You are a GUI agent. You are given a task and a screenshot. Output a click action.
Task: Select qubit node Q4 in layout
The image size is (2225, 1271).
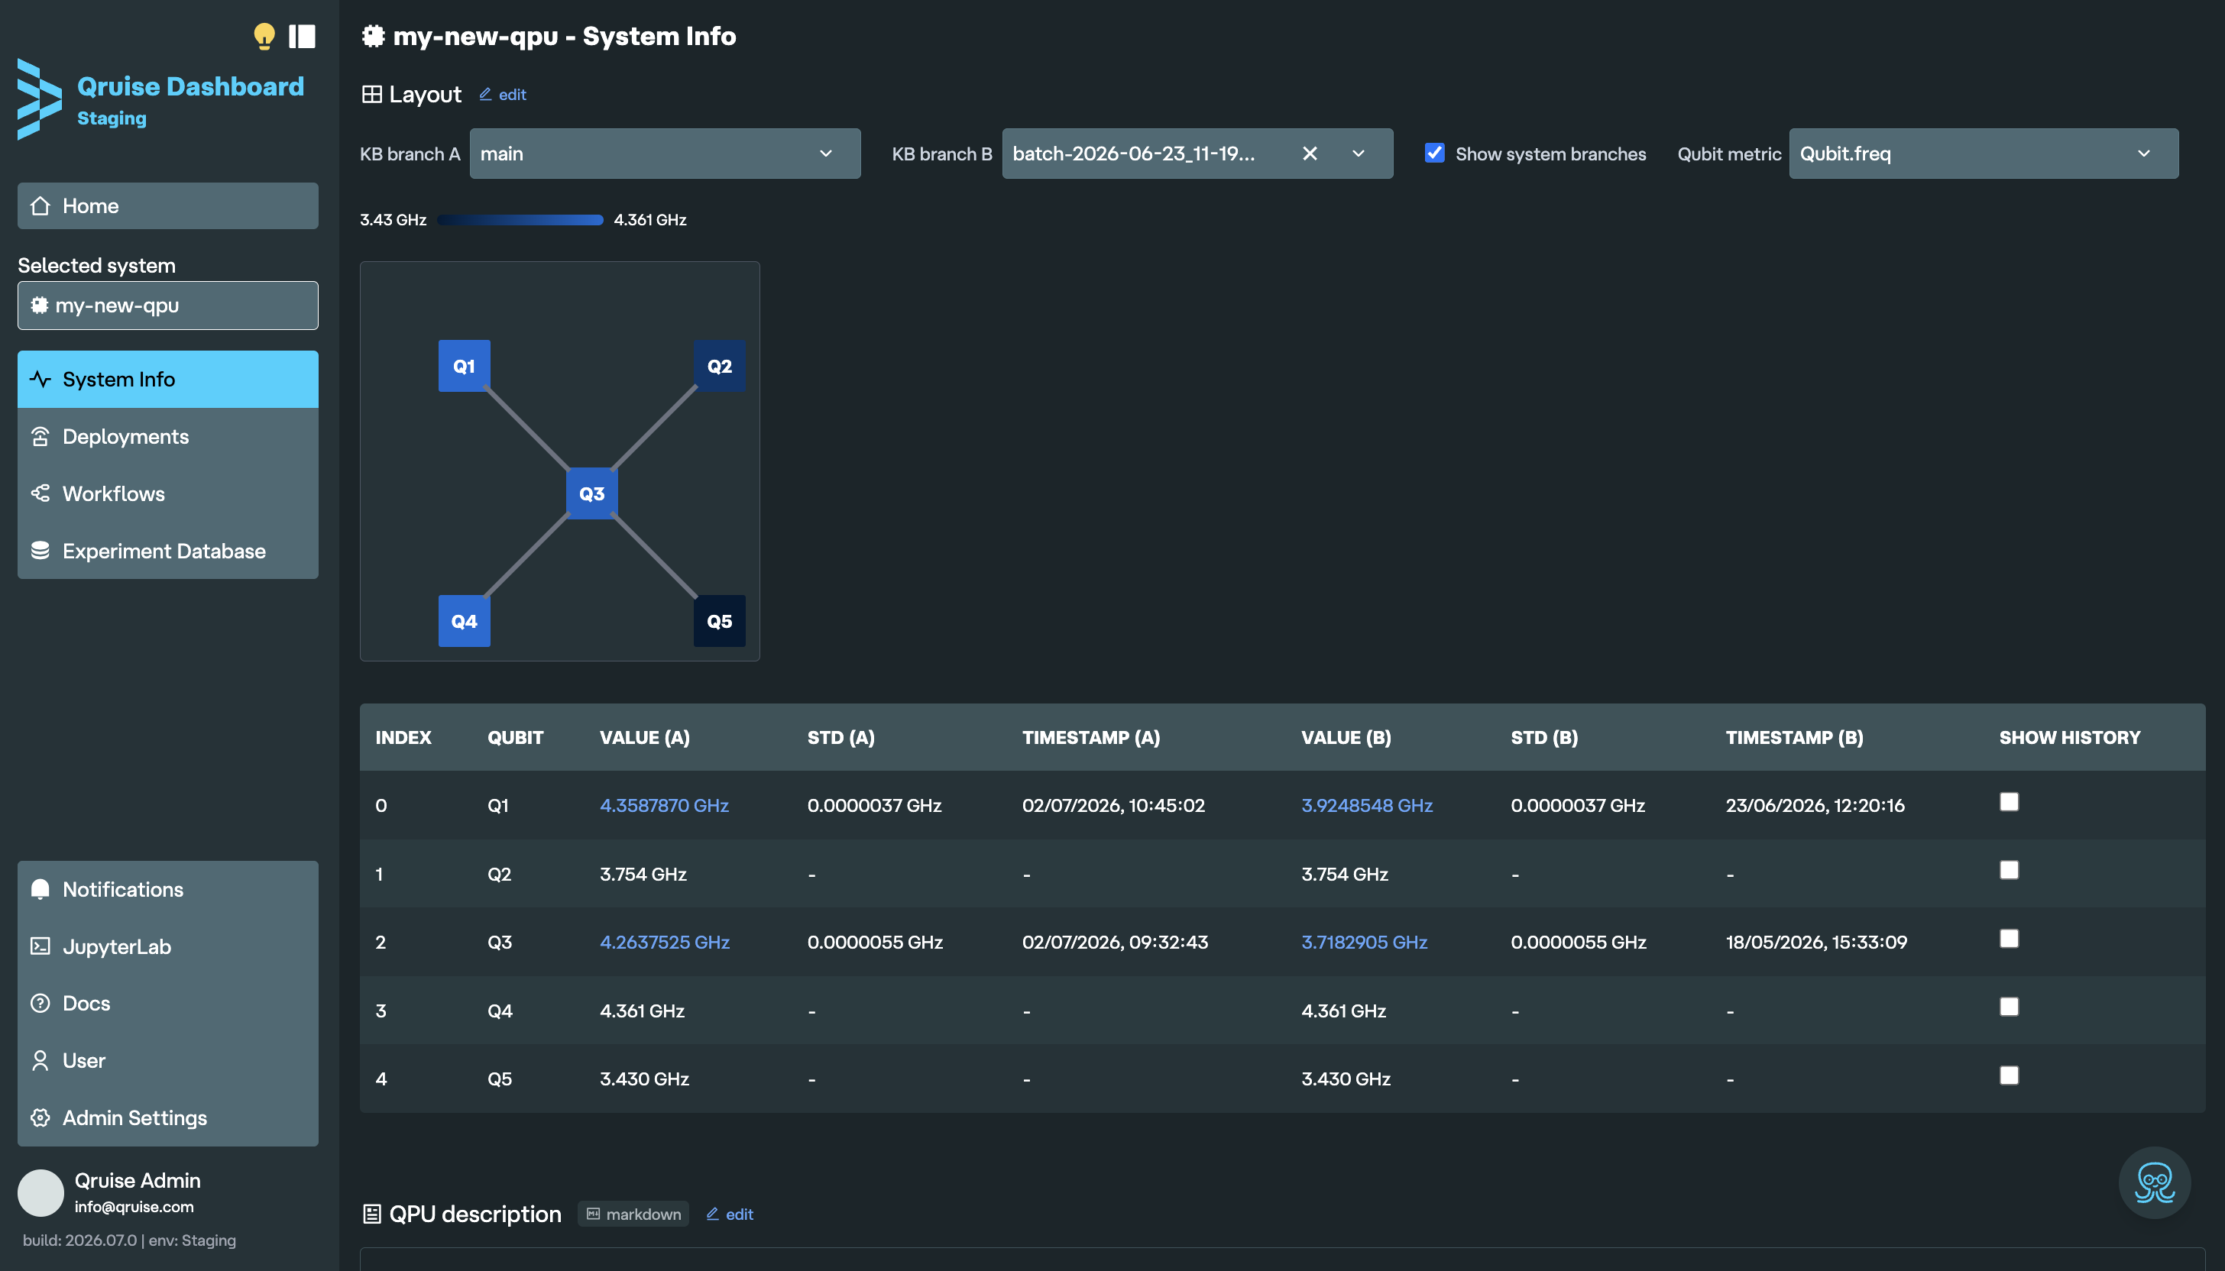(464, 621)
